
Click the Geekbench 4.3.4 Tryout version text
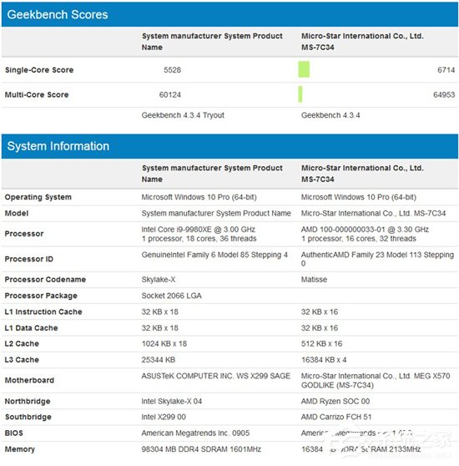click(x=183, y=115)
